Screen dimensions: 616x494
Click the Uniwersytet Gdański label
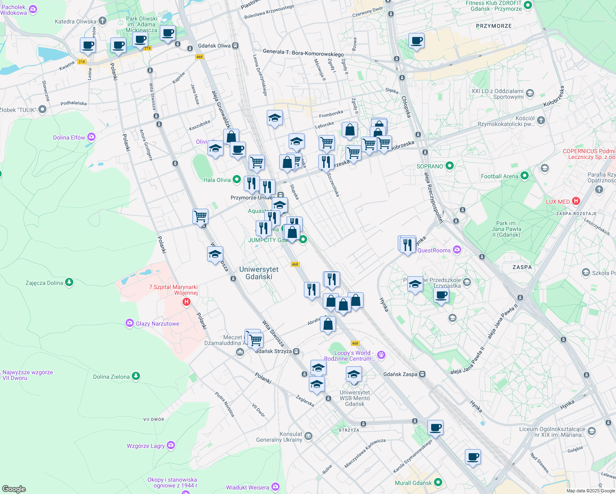(x=259, y=273)
